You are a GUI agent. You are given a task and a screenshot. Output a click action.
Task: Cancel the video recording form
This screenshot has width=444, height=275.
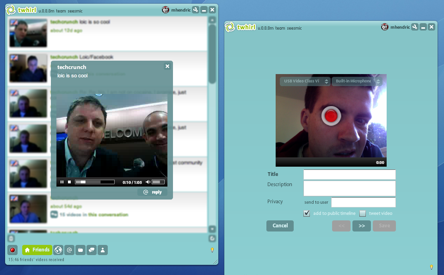tap(280, 225)
